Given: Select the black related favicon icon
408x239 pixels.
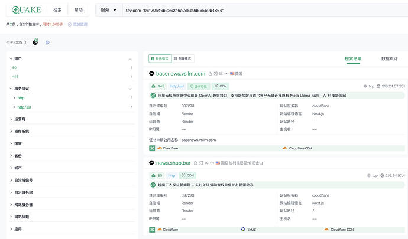Looking at the screenshot, I should click(x=35, y=42).
